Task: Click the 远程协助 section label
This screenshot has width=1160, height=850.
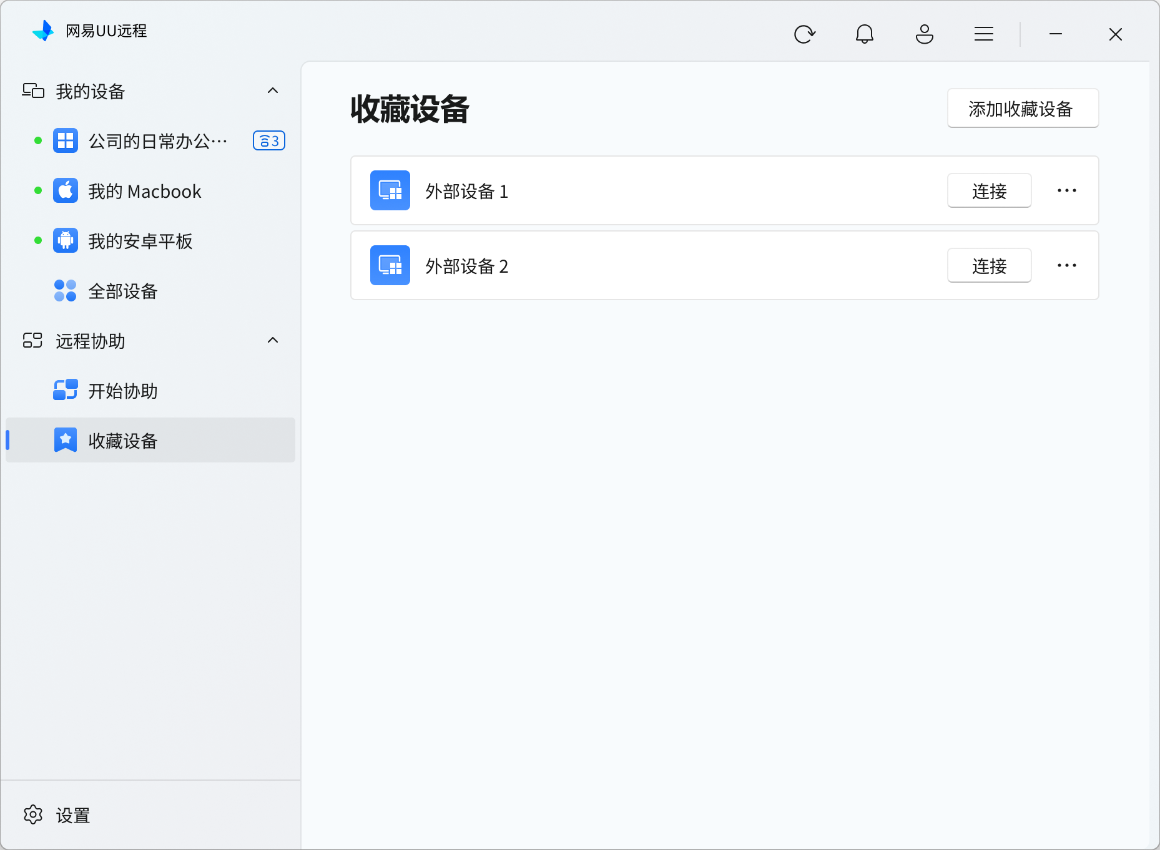Action: (x=91, y=341)
